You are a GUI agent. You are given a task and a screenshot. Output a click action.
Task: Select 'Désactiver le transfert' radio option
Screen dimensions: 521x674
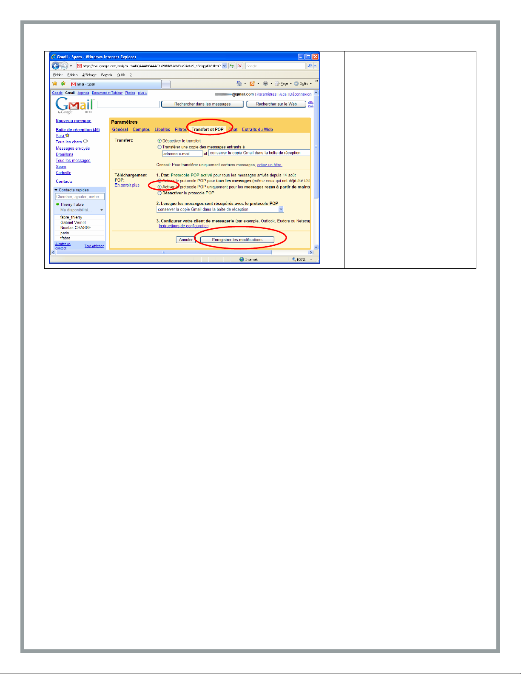tap(159, 141)
